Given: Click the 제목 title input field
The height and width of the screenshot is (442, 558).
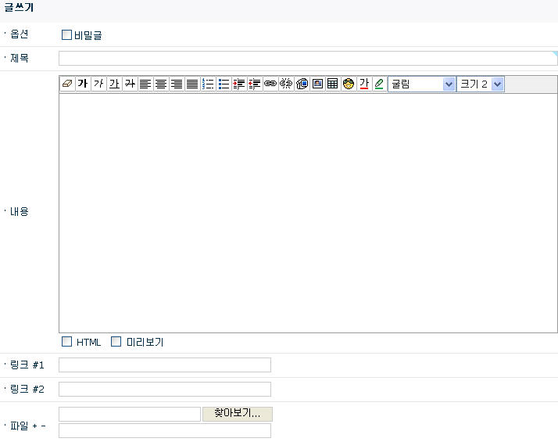Looking at the screenshot, I should click(x=306, y=59).
